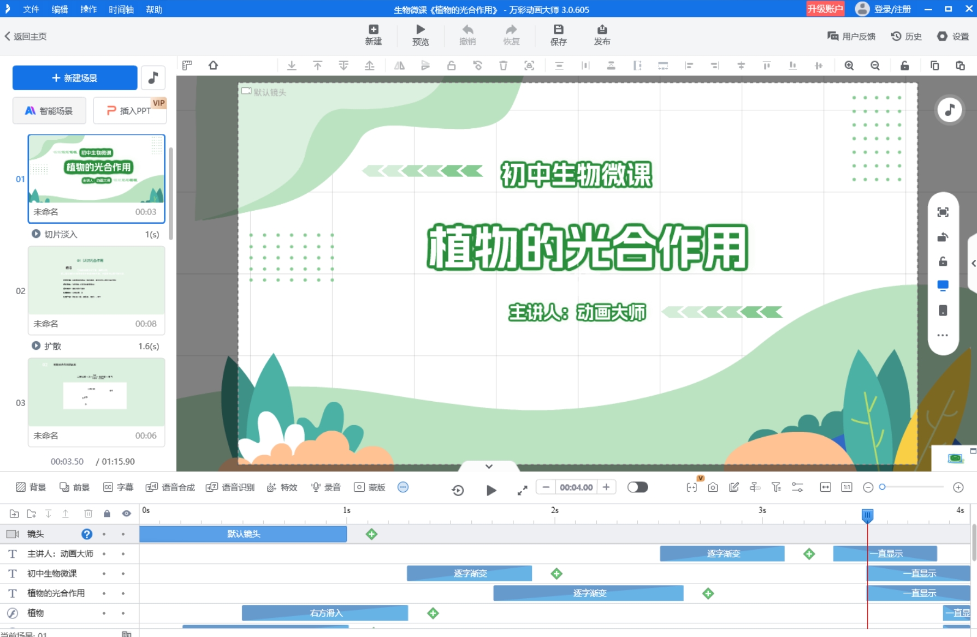Screen dimensions: 977x637
Task: Click the zoom in magnifier icon
Action: point(849,66)
